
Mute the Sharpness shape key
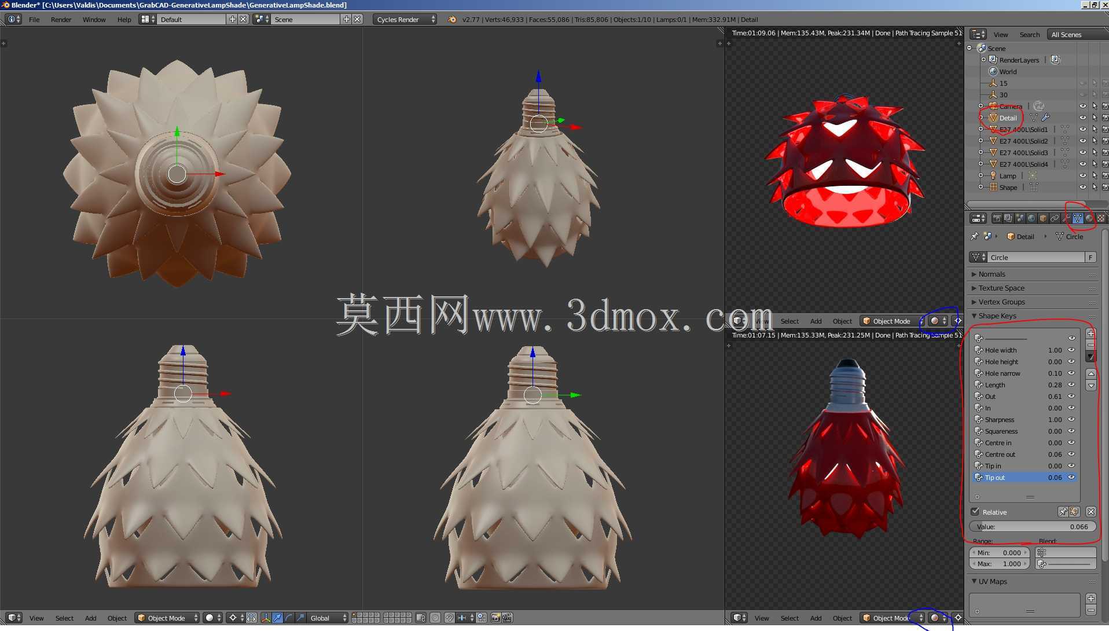(1071, 419)
